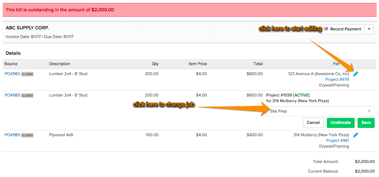Click the Item Price column header
379x177 pixels.
click(198, 64)
